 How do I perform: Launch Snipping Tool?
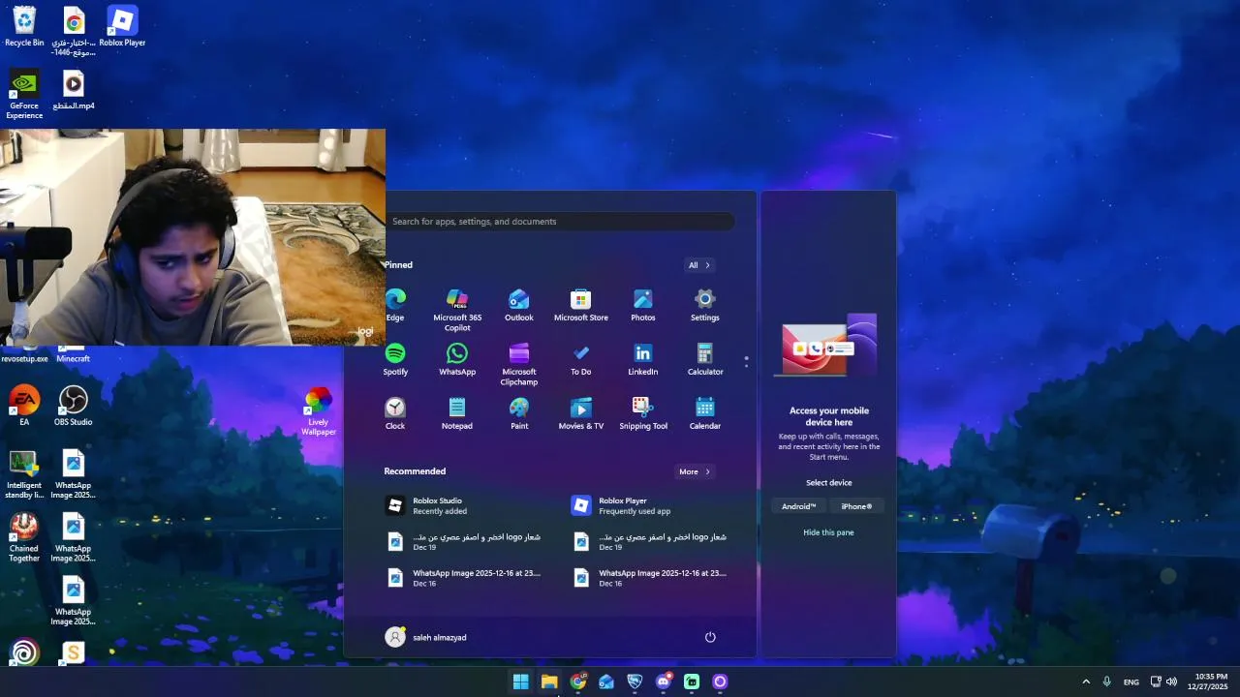643,412
